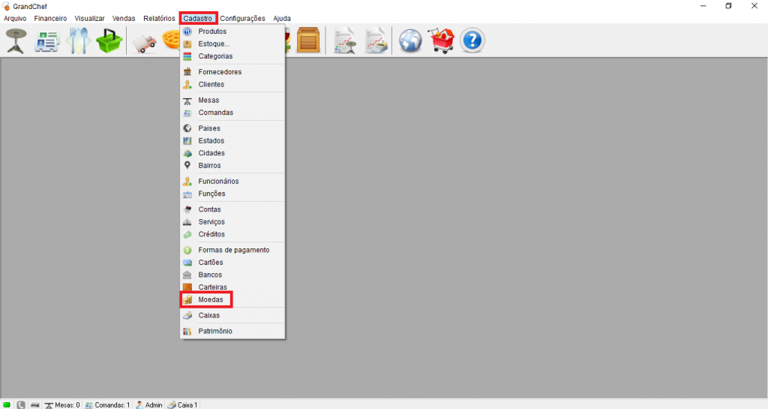Open the Relatórios menu
768x409 pixels.
(x=159, y=18)
